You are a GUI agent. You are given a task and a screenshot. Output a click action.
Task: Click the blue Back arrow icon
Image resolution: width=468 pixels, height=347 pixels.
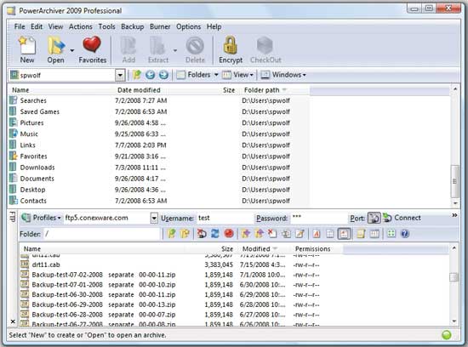coord(150,75)
